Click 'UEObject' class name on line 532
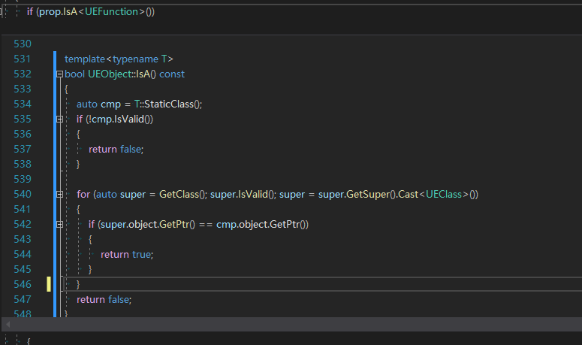Image resolution: width=582 pixels, height=345 pixels. coord(110,74)
